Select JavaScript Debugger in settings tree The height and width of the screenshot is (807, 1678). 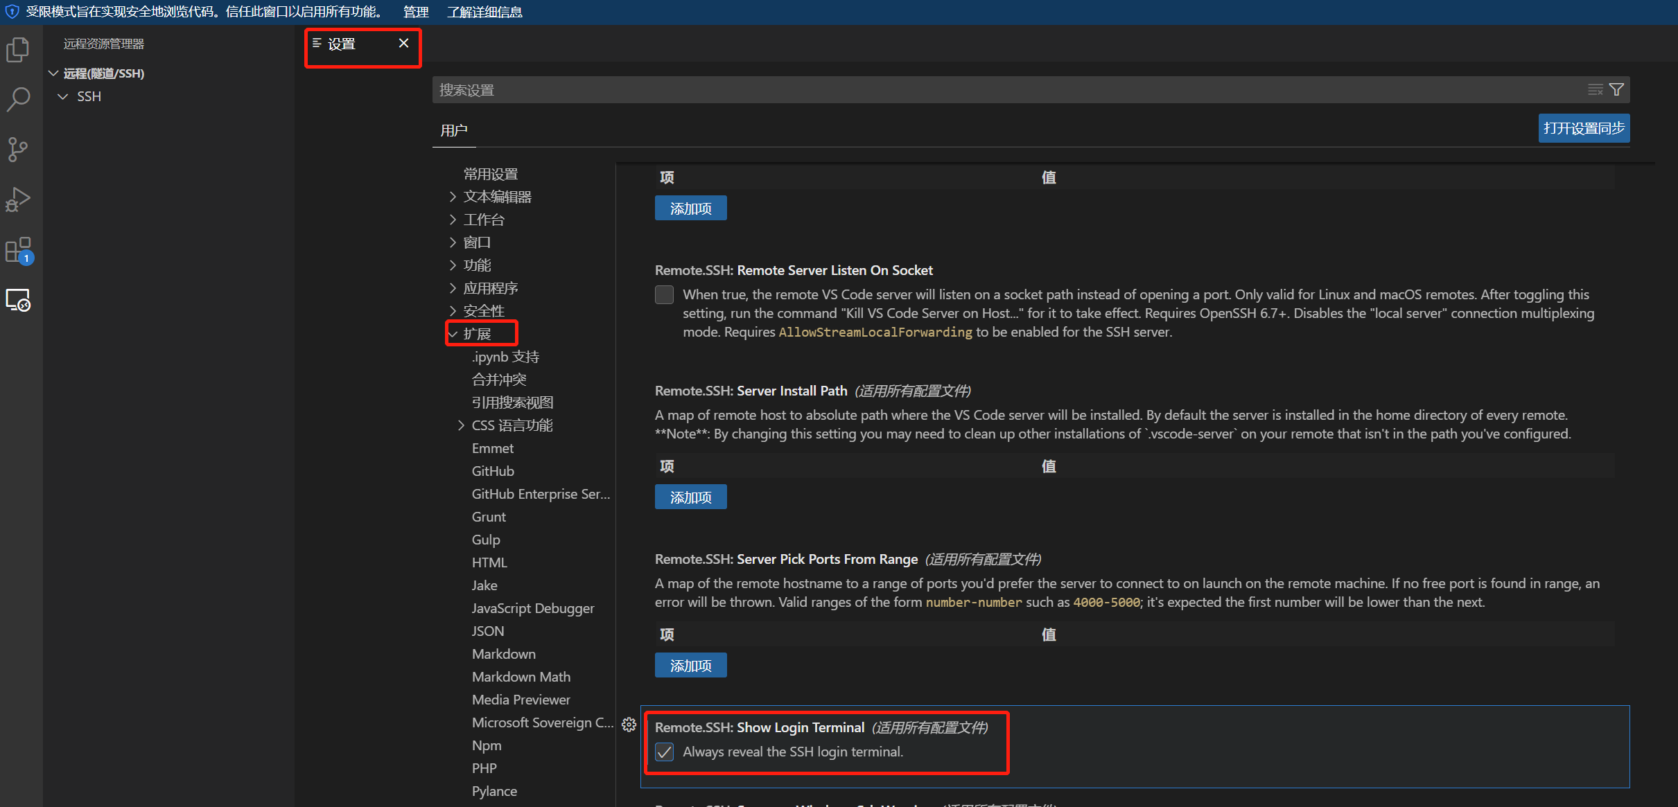coord(533,608)
